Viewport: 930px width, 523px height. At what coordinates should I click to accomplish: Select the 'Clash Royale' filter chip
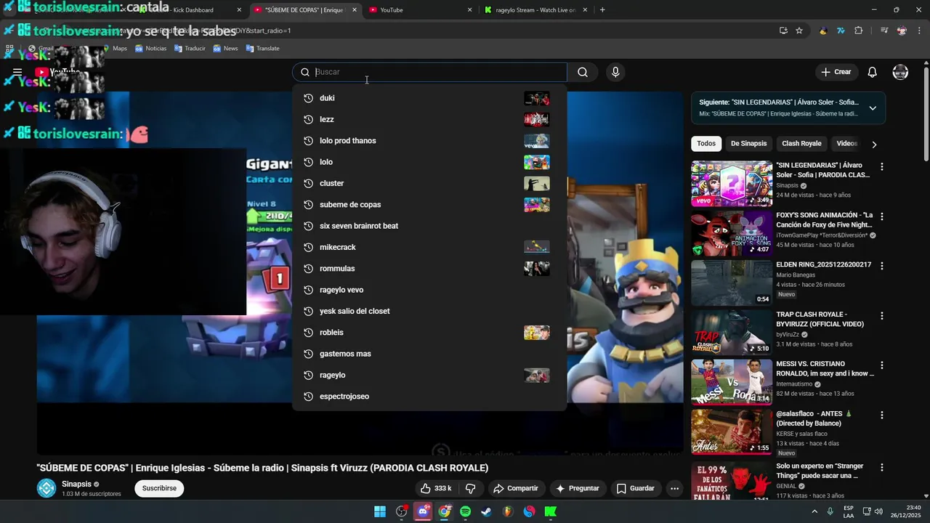coord(801,144)
